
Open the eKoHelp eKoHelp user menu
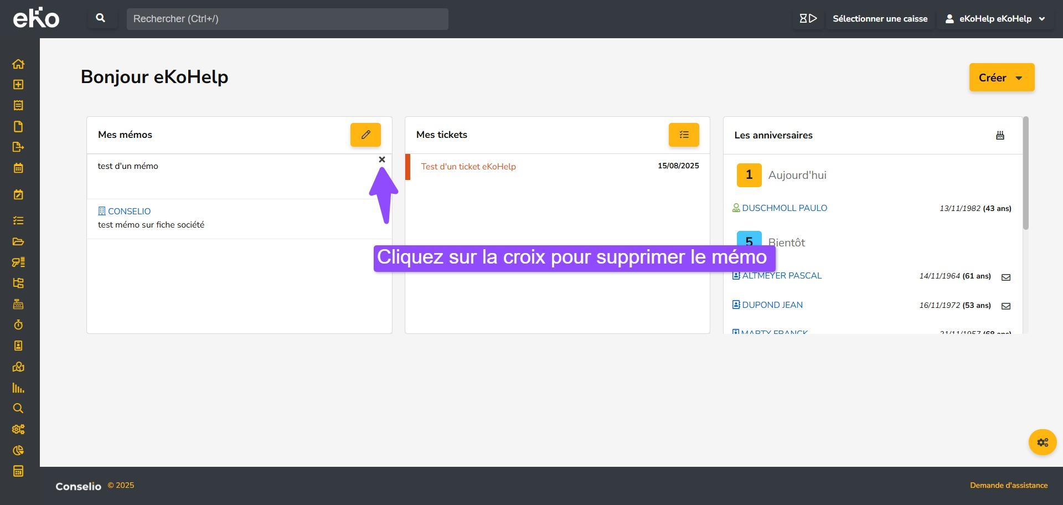(995, 19)
